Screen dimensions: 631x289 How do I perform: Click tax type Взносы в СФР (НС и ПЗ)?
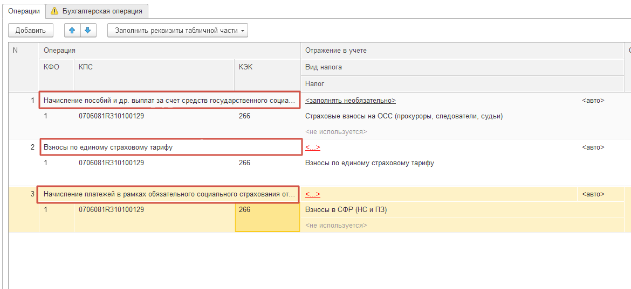tap(346, 210)
